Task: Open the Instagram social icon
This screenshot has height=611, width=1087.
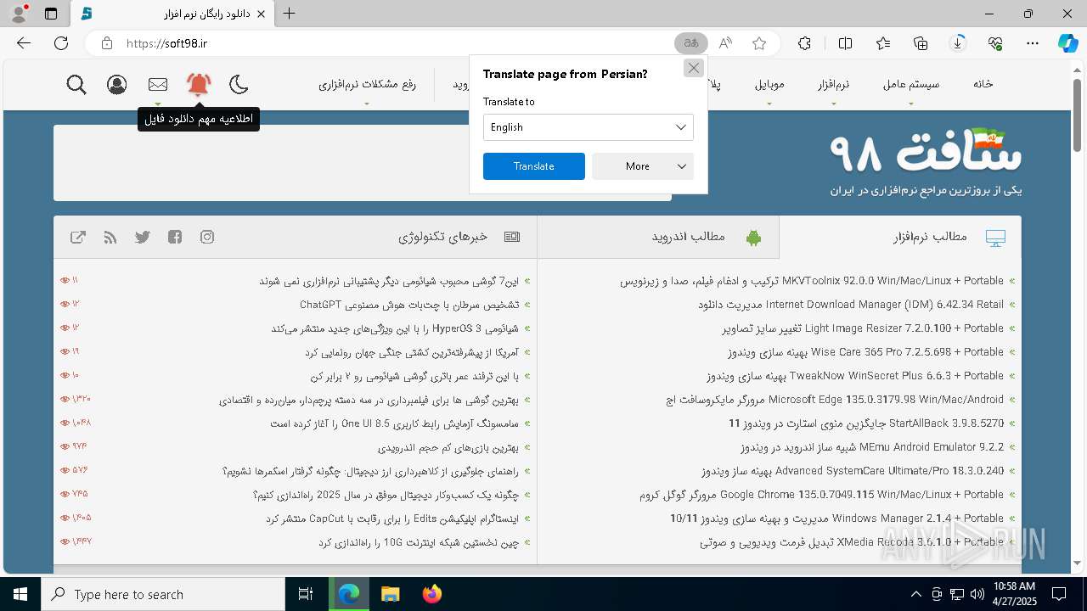Action: click(207, 237)
